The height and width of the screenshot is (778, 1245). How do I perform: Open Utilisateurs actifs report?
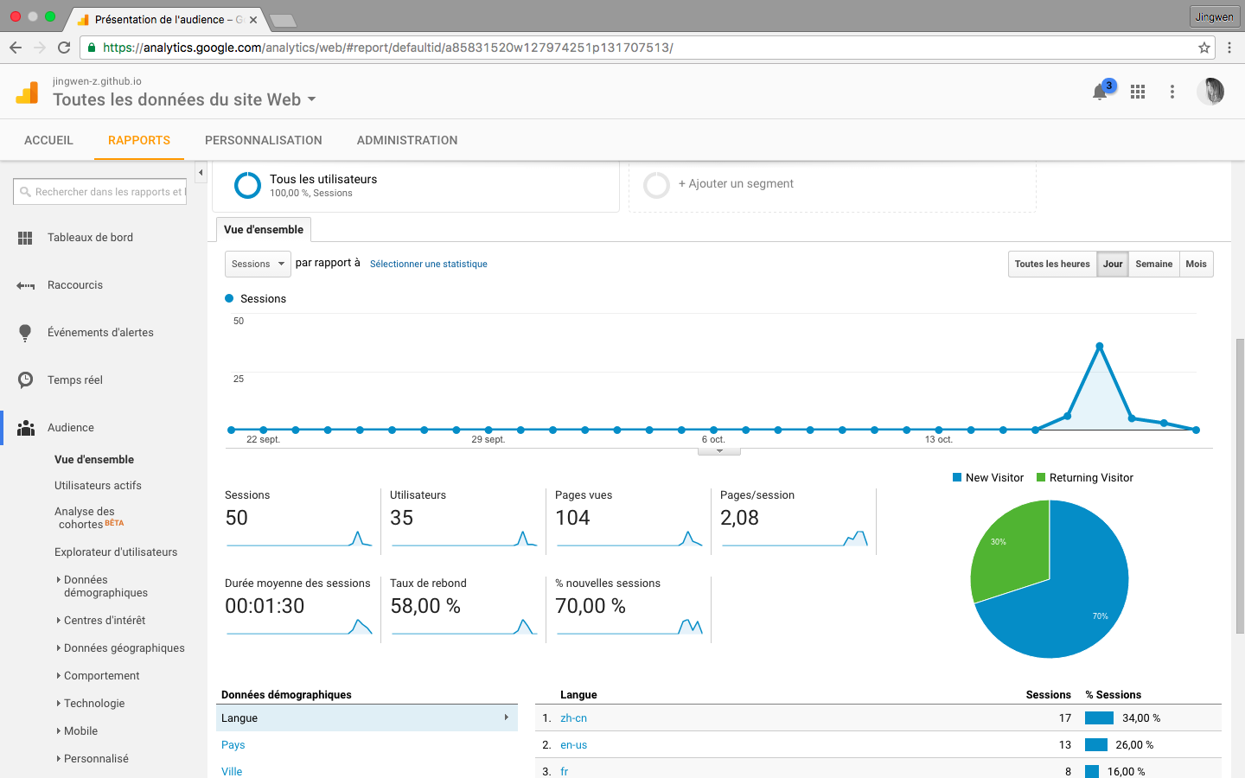point(98,486)
